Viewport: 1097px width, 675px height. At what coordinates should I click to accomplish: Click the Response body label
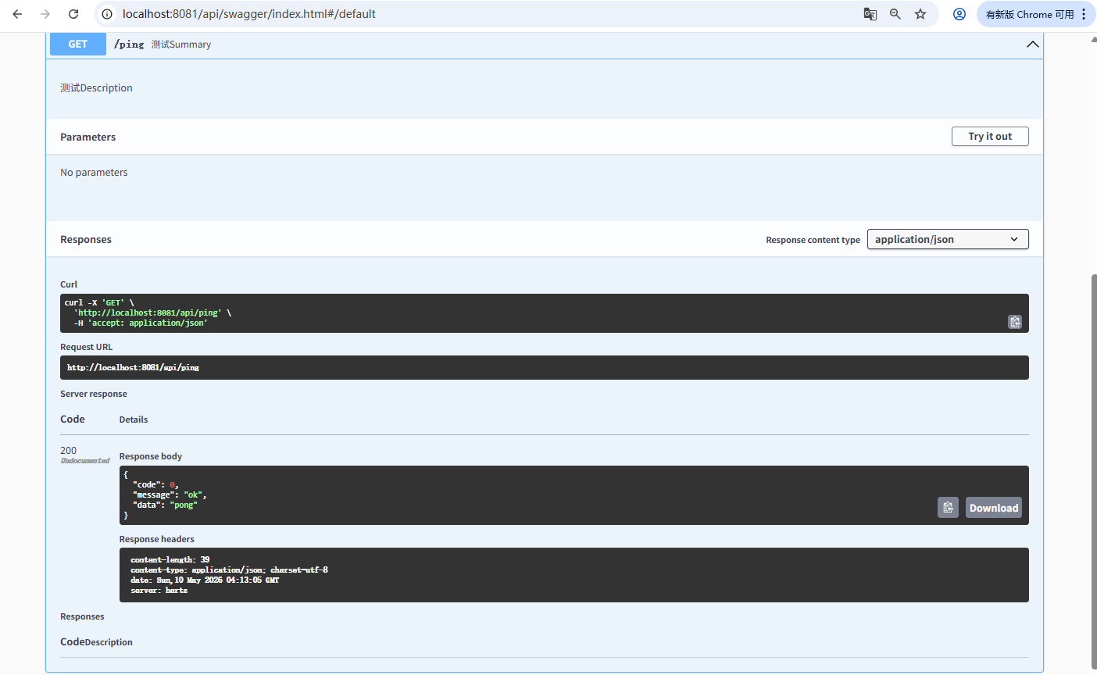[x=151, y=456]
